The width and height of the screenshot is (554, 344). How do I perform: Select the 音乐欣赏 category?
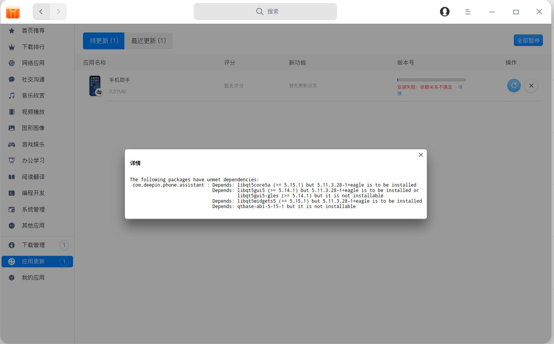pos(37,96)
